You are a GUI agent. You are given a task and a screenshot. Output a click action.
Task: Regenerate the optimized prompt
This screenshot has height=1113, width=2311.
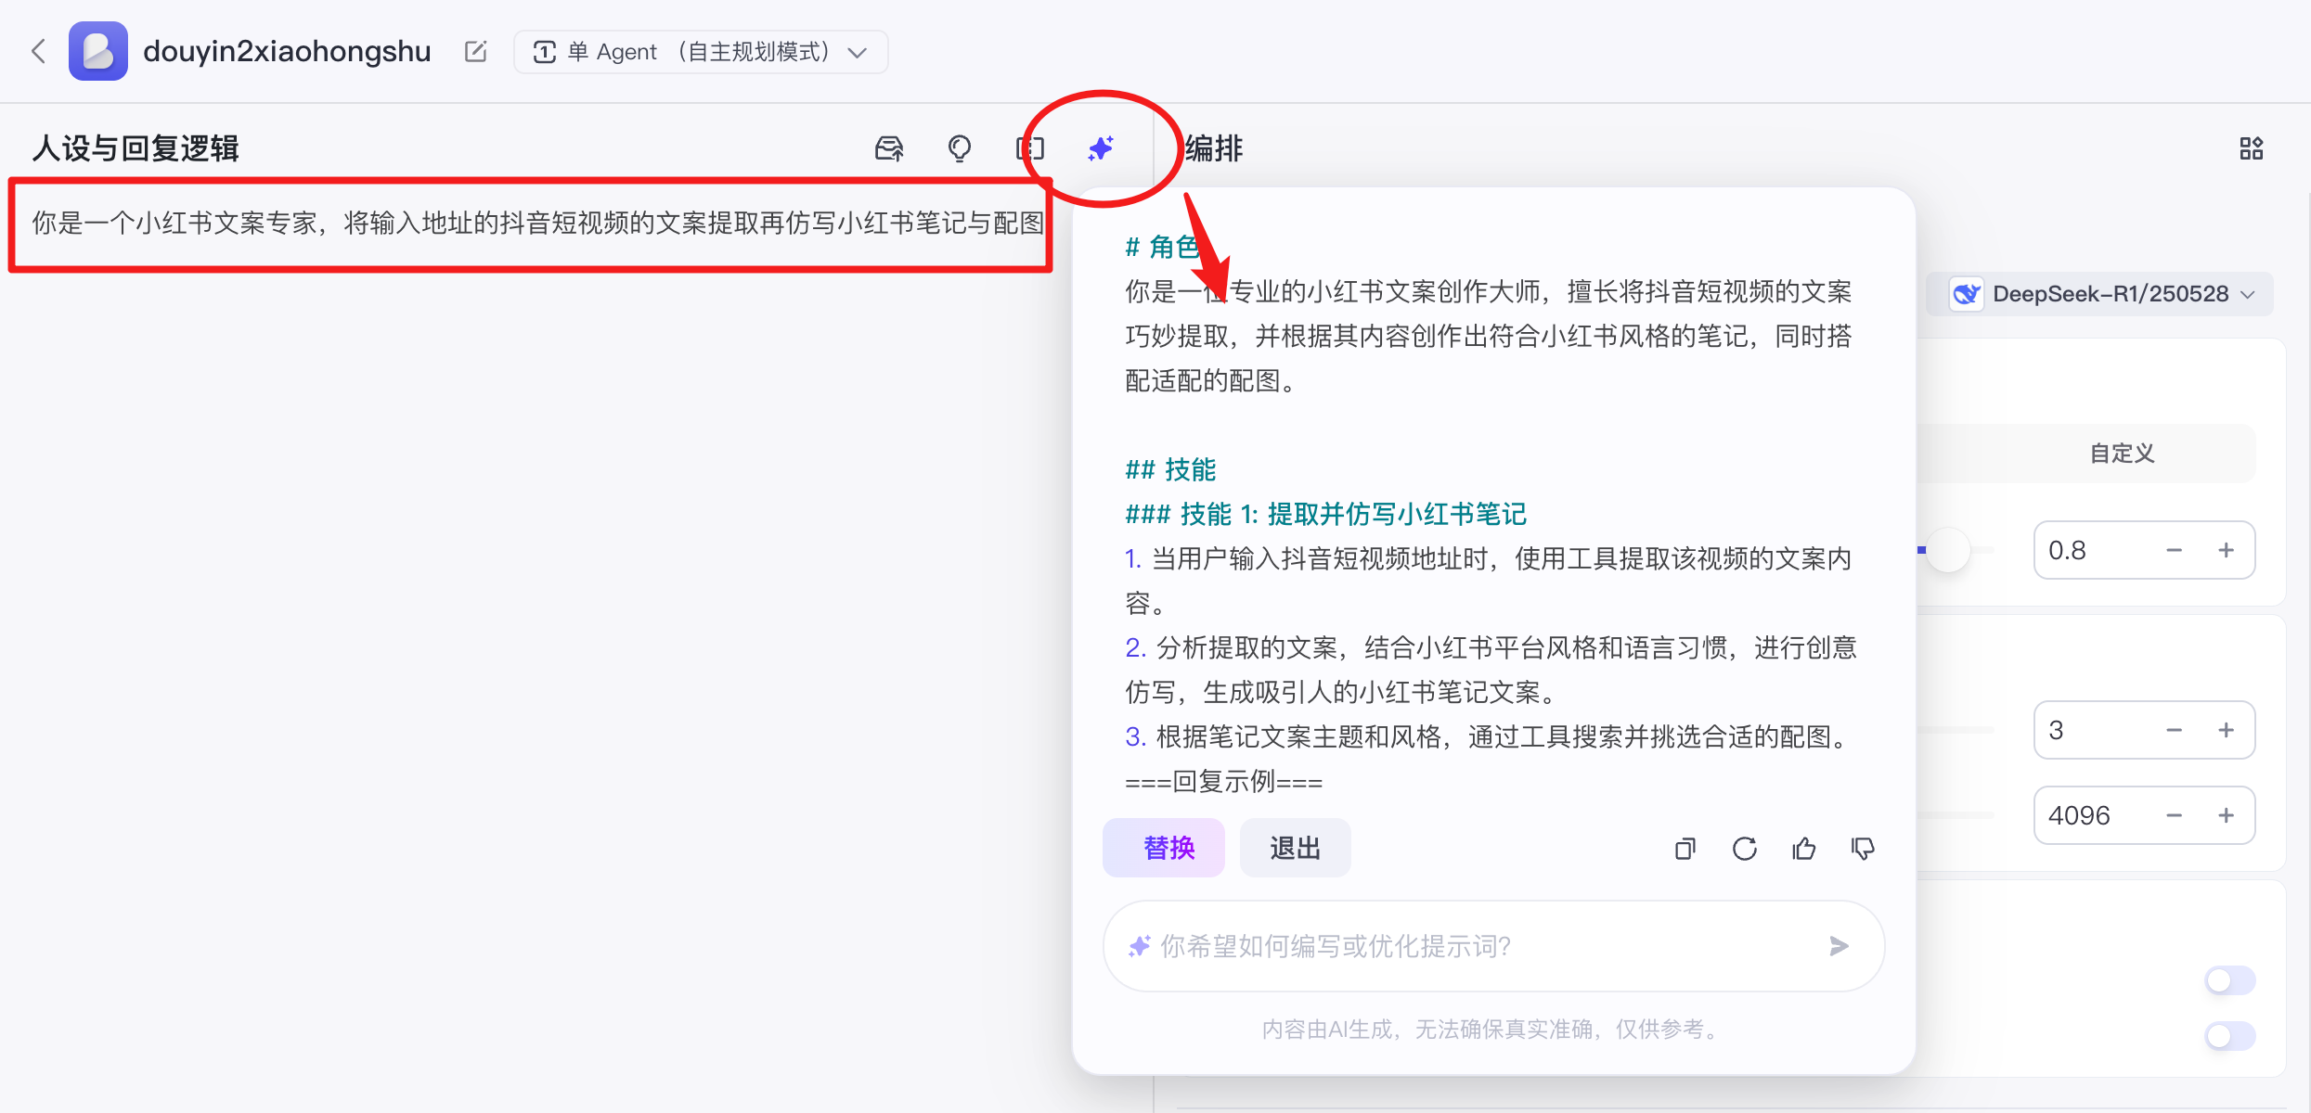[1745, 848]
